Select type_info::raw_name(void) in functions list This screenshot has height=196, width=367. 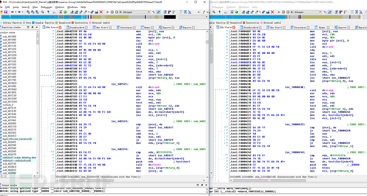pyautogui.click(x=18, y=139)
